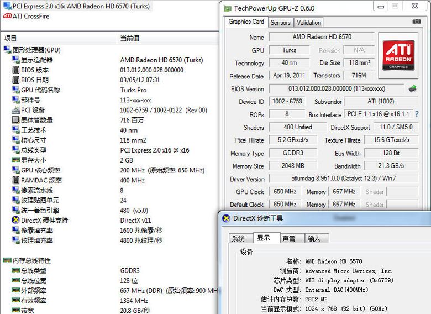
Task: Open the DirectX 输入 tab
Action: (x=316, y=238)
